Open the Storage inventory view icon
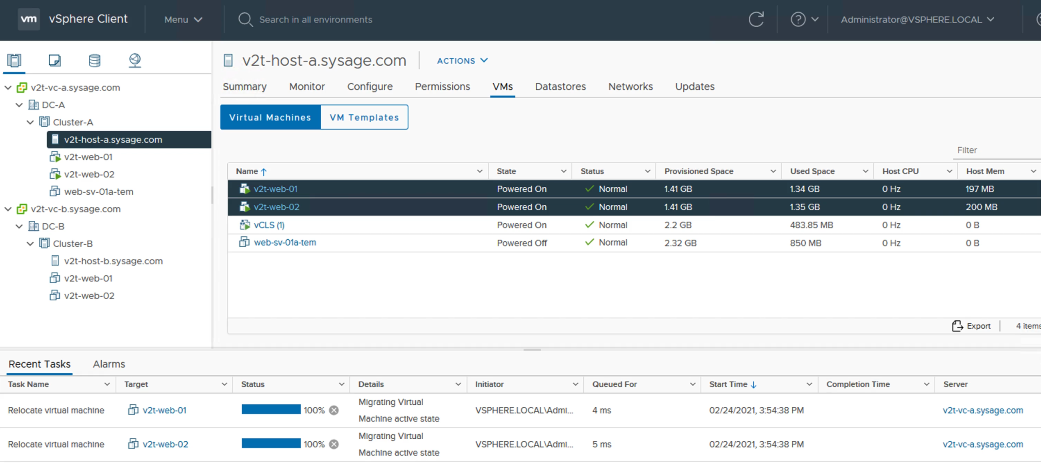The height and width of the screenshot is (468, 1041). pos(94,61)
